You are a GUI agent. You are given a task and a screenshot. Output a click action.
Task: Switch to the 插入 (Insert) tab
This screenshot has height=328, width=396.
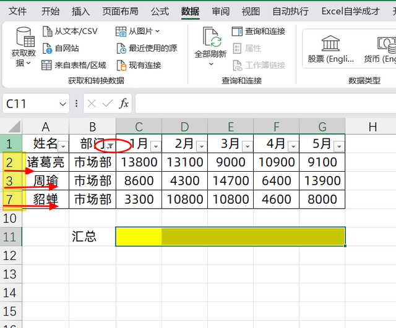[80, 11]
